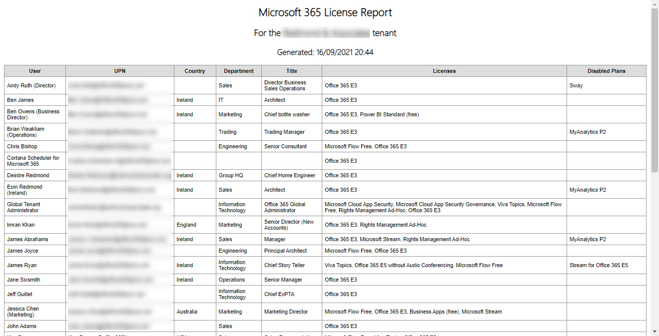This screenshot has width=659, height=336.
Task: Click the scrollbar up arrow
Action: click(x=655, y=4)
